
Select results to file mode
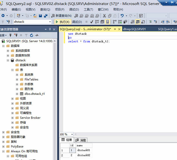(x=143, y=22)
